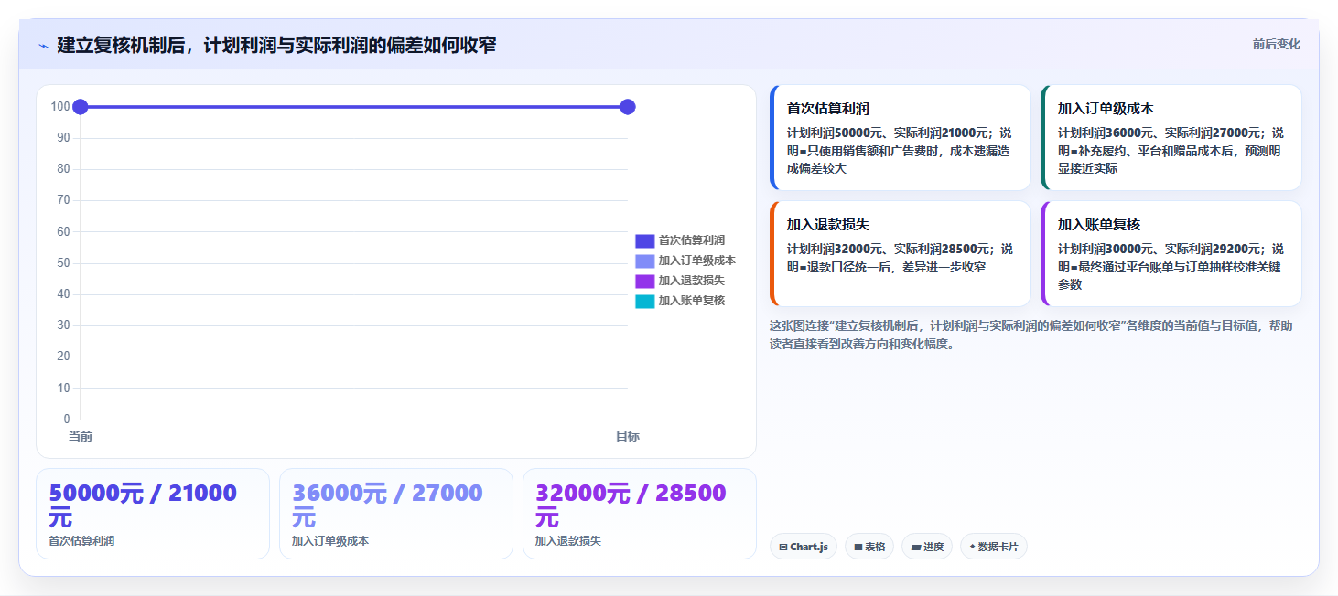This screenshot has height=596, width=1338.
Task: Click the light-blue 加入订单级成本 legend swatch
Action: pyautogui.click(x=645, y=261)
